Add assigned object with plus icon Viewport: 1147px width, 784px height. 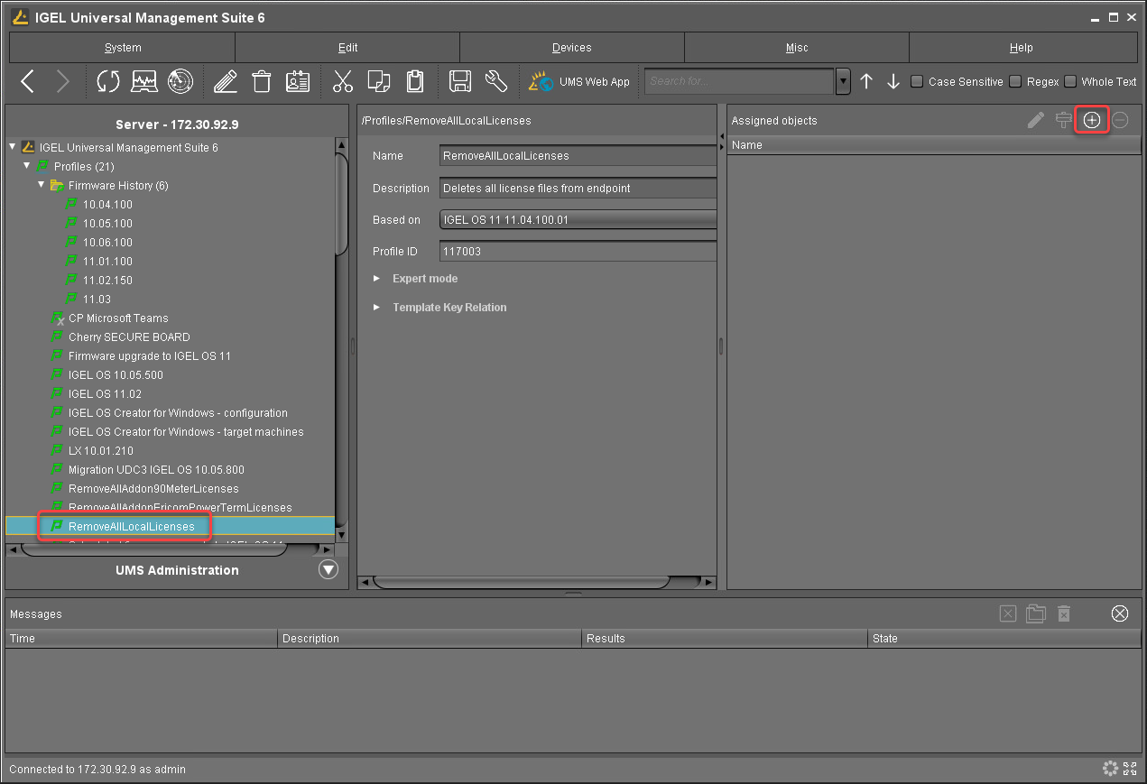(1092, 120)
